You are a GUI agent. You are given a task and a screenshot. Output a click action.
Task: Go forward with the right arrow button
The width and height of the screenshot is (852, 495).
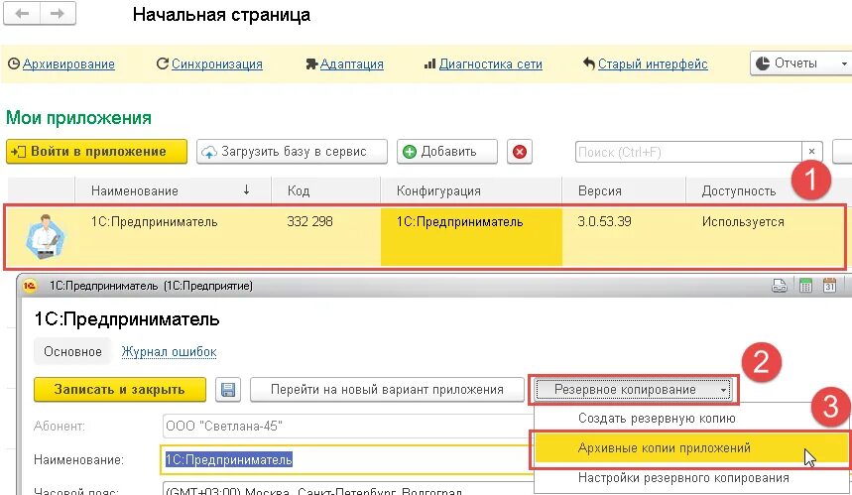tap(58, 14)
